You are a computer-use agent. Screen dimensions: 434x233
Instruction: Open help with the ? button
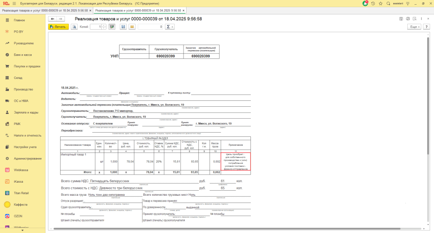click(426, 27)
